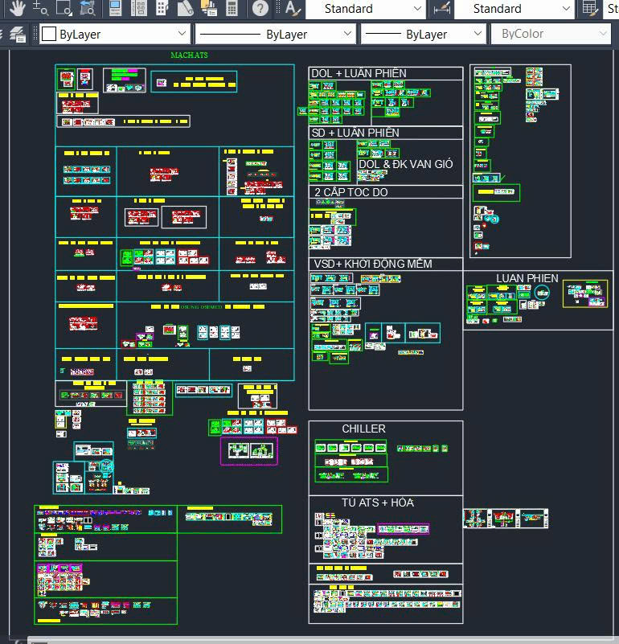
Task: Open the Tool Palettes window icon
Action: coord(162,8)
